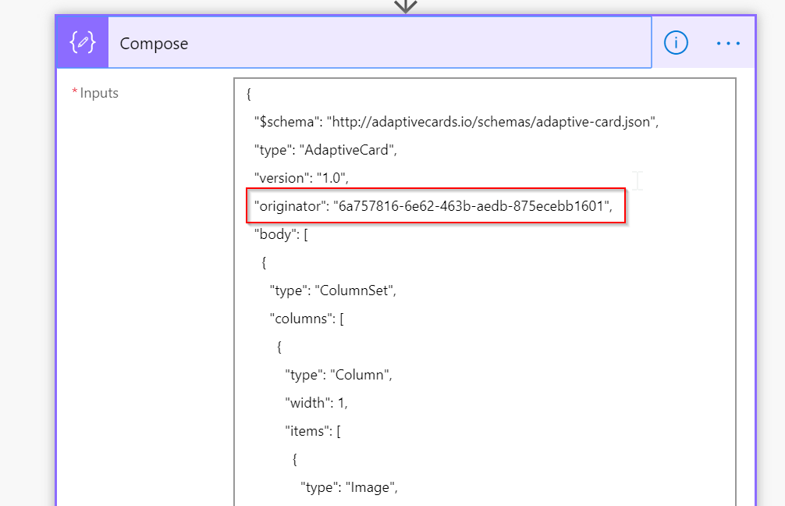Click the "columns": [ line
The image size is (785, 506).
(307, 319)
